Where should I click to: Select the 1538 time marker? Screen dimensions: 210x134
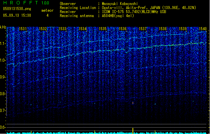(163, 29)
